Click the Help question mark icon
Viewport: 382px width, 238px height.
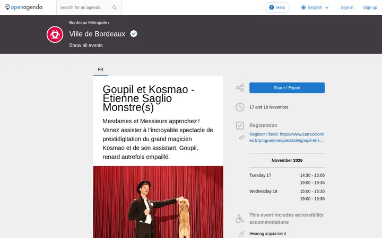click(x=272, y=7)
